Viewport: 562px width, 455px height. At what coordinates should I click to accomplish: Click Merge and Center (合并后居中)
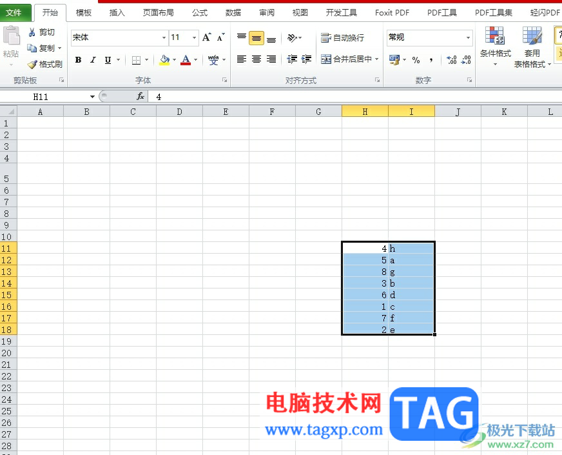tap(346, 59)
